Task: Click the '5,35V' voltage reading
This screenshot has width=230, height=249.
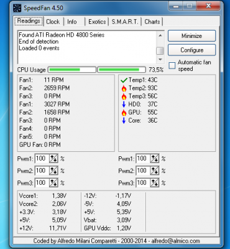Action: click(124, 212)
